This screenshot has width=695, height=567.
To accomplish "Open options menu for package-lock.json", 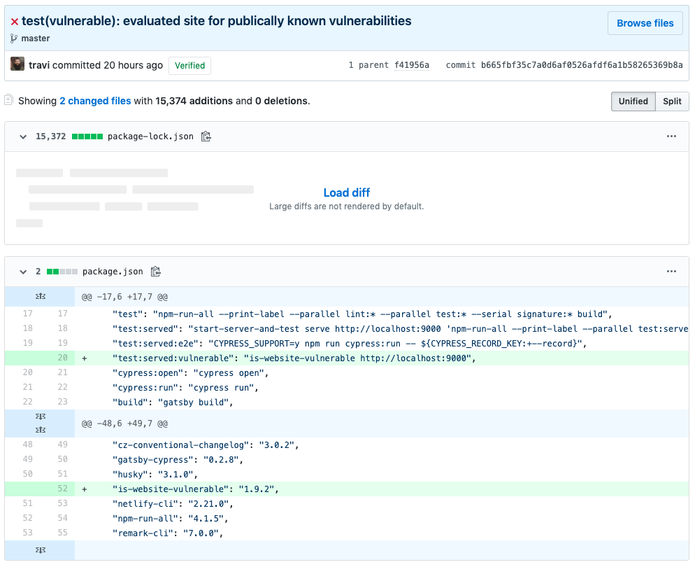I will click(671, 136).
